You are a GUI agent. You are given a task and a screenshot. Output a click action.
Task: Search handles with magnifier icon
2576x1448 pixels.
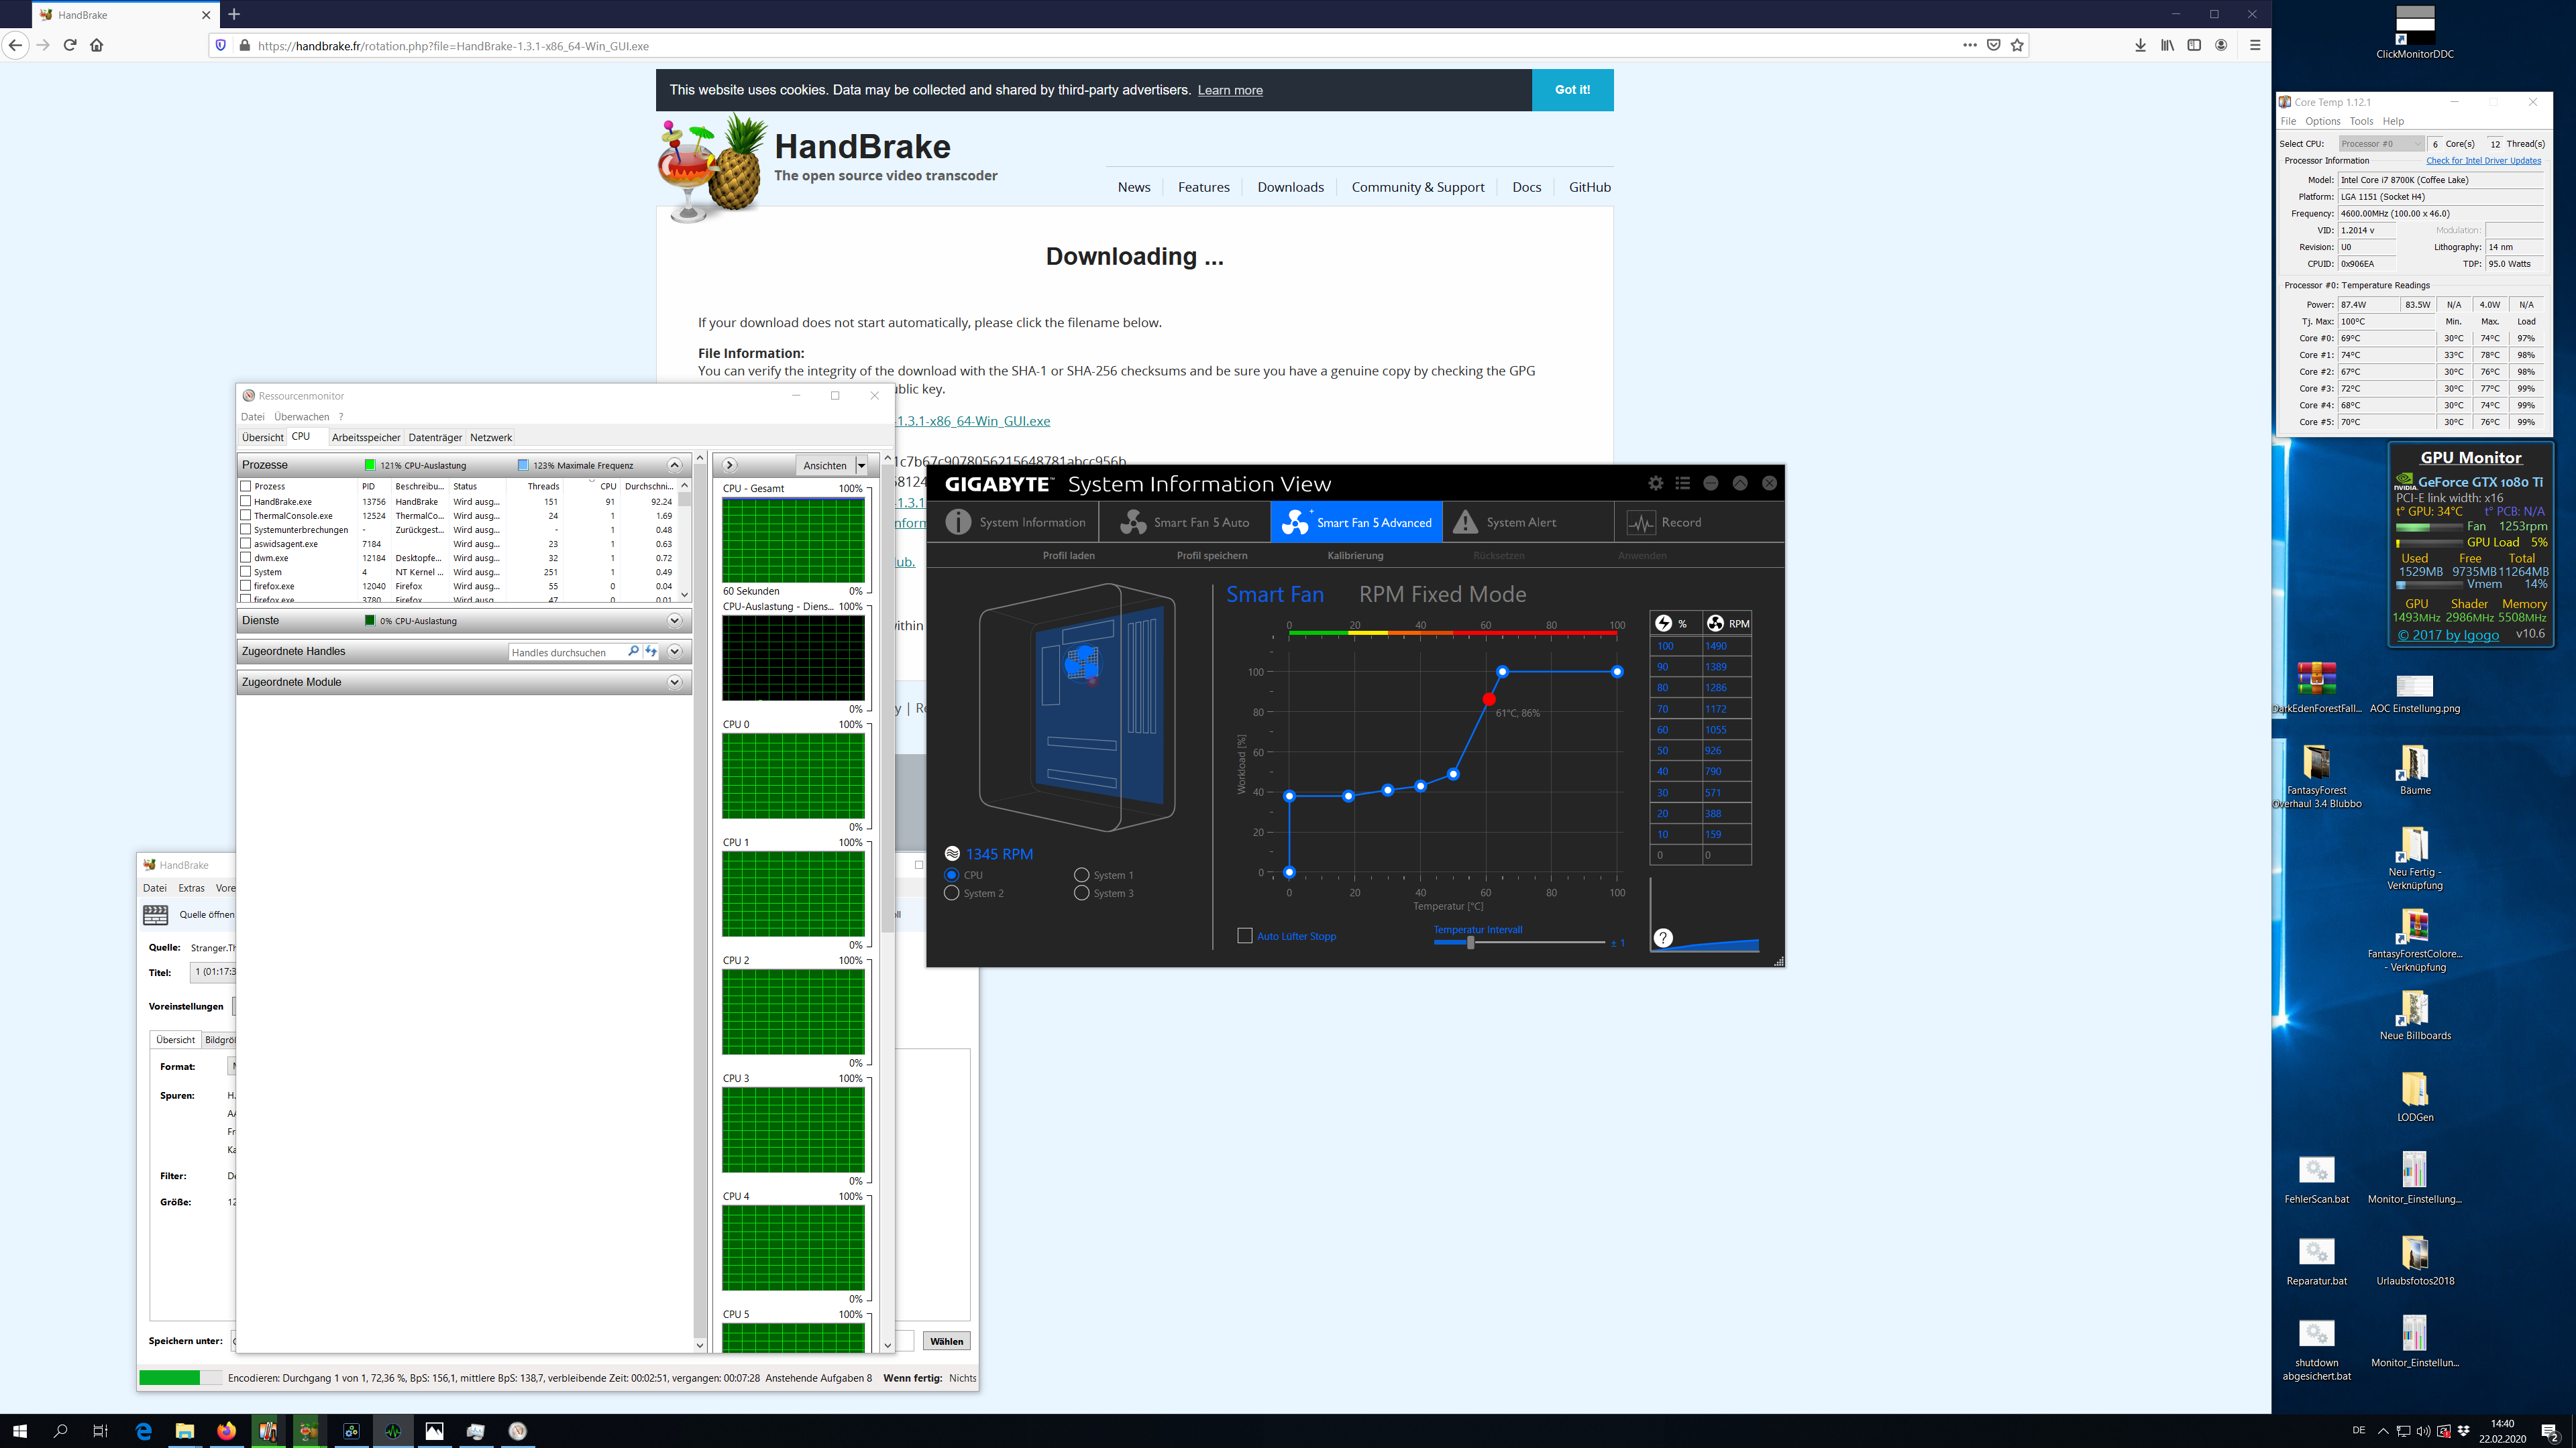pyautogui.click(x=633, y=652)
